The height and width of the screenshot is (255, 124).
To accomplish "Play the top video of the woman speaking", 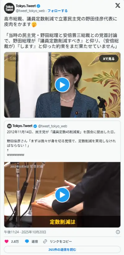I will pyautogui.click(x=62, y=85).
